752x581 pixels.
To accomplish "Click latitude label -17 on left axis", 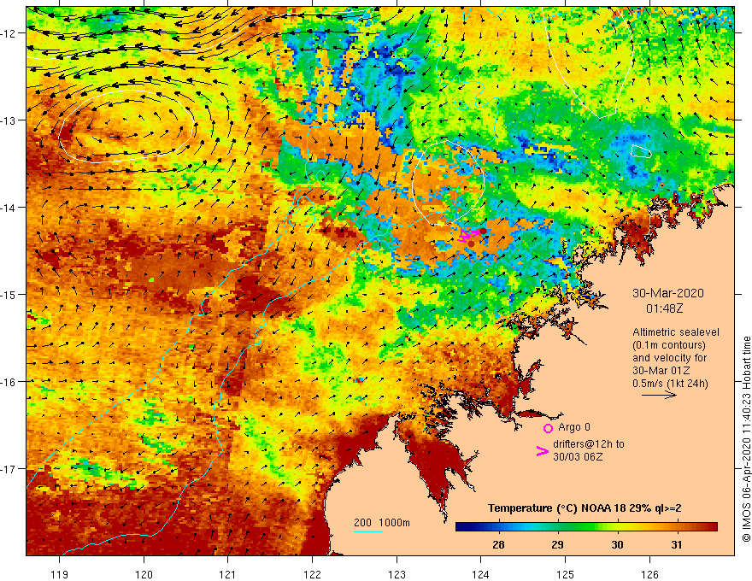I will point(9,469).
